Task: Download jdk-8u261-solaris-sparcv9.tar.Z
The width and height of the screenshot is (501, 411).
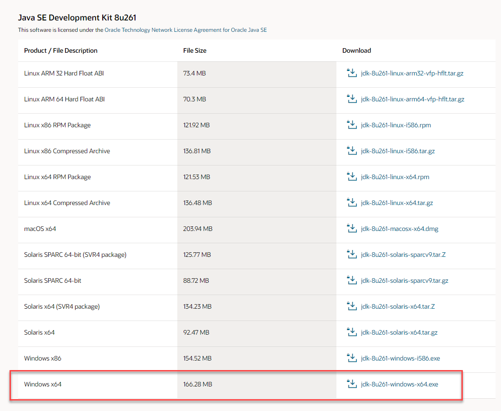Action: pos(403,255)
